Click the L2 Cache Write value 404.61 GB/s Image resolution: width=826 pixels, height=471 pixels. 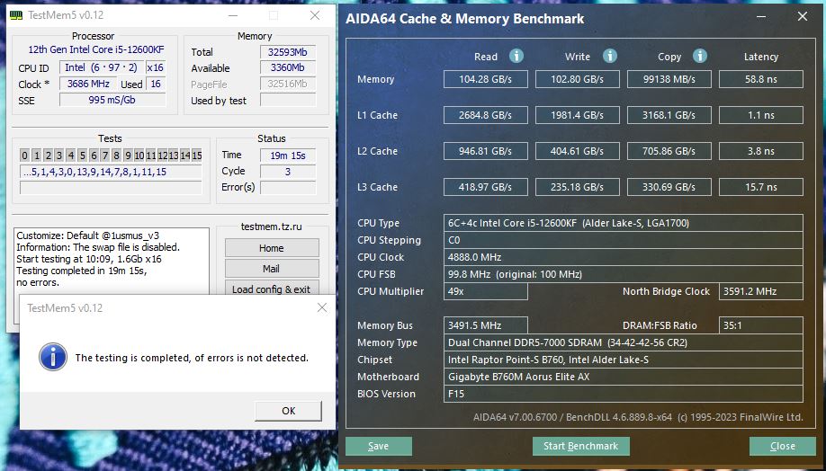pyautogui.click(x=578, y=151)
